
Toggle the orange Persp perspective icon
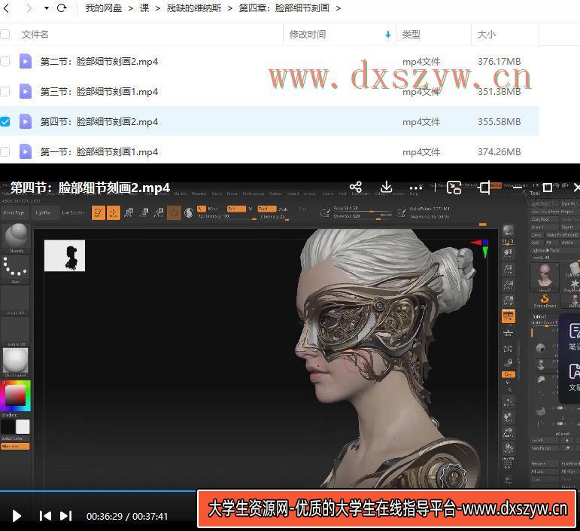(x=509, y=316)
